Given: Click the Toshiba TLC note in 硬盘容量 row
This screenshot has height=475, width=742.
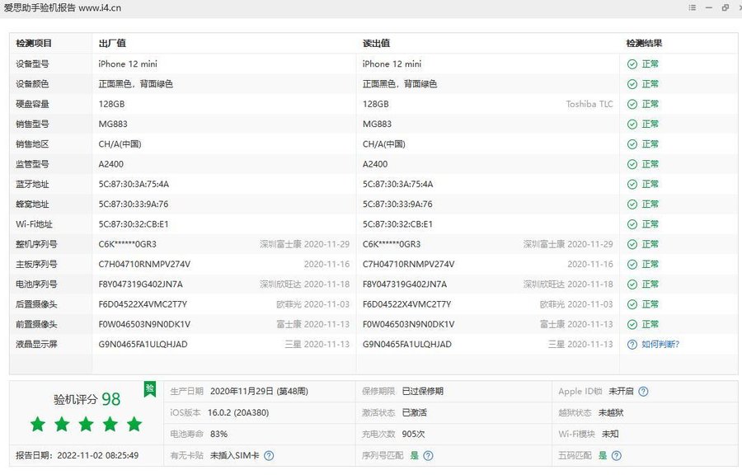Looking at the screenshot, I should point(589,104).
